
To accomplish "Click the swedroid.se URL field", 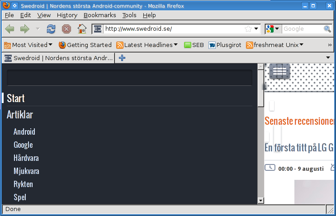I will click(173, 28).
